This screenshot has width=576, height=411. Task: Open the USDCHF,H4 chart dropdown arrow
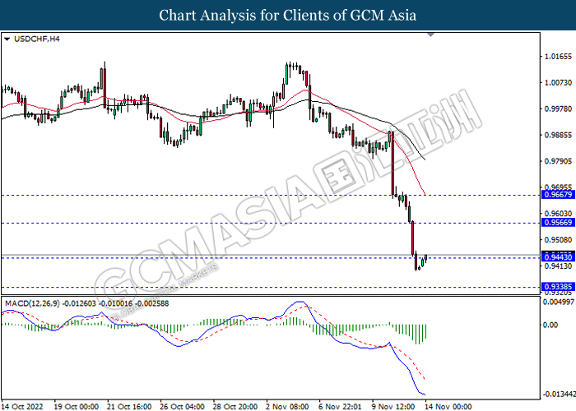pos(7,39)
